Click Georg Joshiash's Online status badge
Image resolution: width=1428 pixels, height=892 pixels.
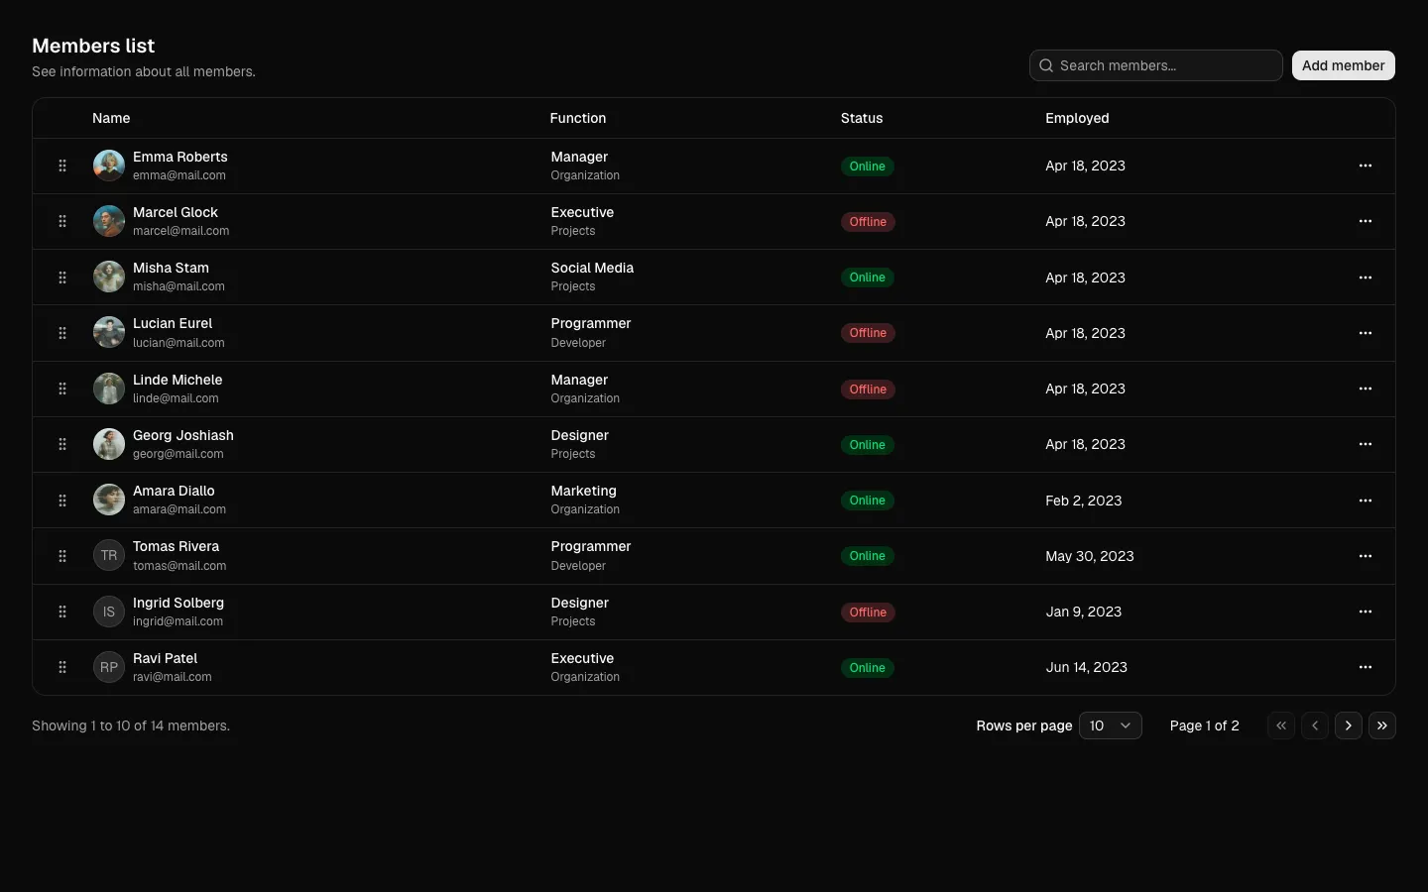[868, 445]
